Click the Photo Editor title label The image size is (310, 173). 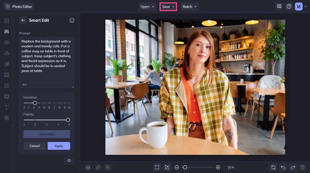pos(22,7)
